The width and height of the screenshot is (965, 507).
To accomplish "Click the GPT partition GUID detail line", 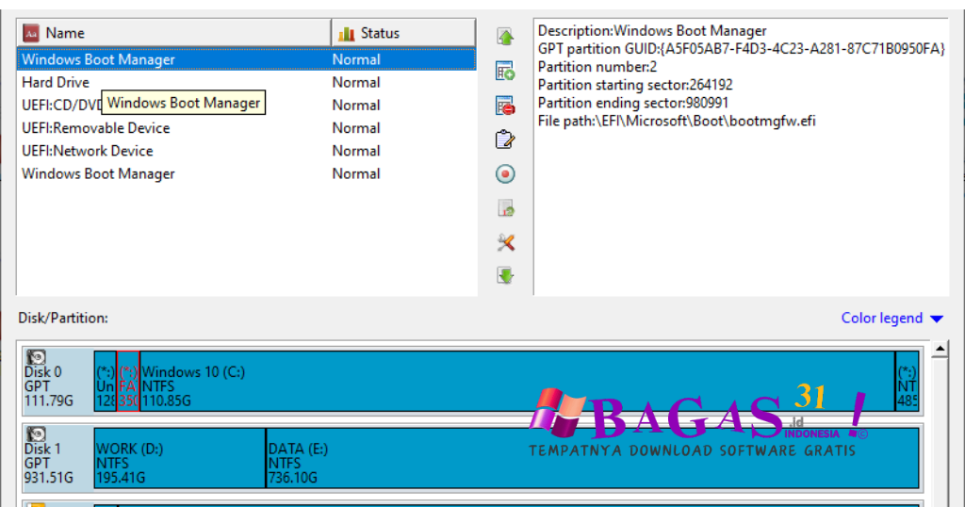I will 741,49.
